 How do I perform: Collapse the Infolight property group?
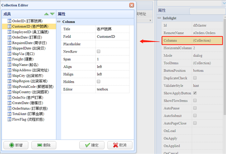coord(159,18)
